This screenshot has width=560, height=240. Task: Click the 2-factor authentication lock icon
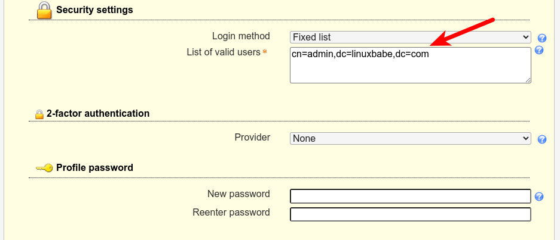point(39,114)
